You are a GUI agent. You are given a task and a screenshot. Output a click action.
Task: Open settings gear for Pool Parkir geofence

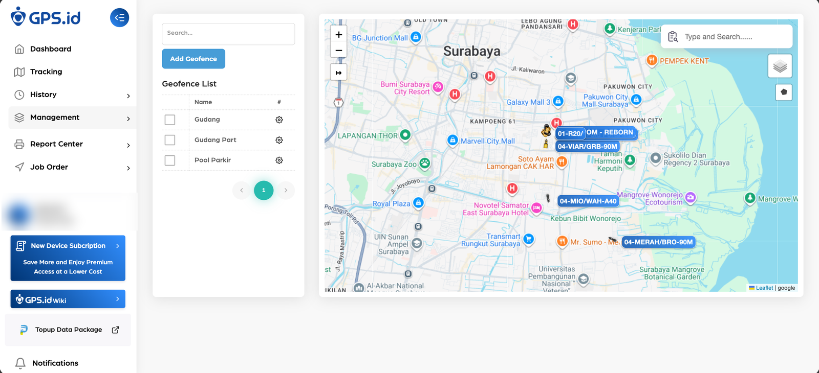point(279,160)
